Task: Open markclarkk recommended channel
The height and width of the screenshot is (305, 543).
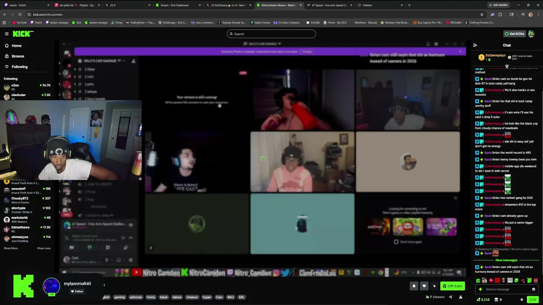Action: [27, 219]
